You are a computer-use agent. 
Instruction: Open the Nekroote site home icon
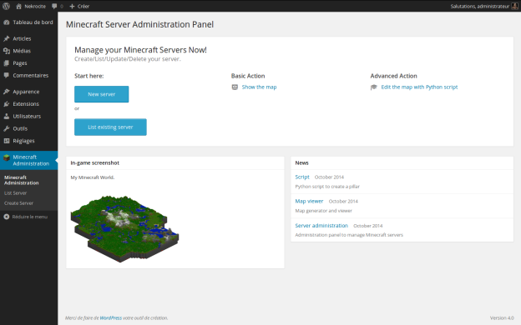18,6
